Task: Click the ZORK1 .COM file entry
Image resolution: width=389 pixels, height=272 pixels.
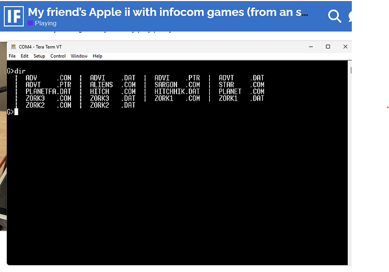Action: (177, 98)
